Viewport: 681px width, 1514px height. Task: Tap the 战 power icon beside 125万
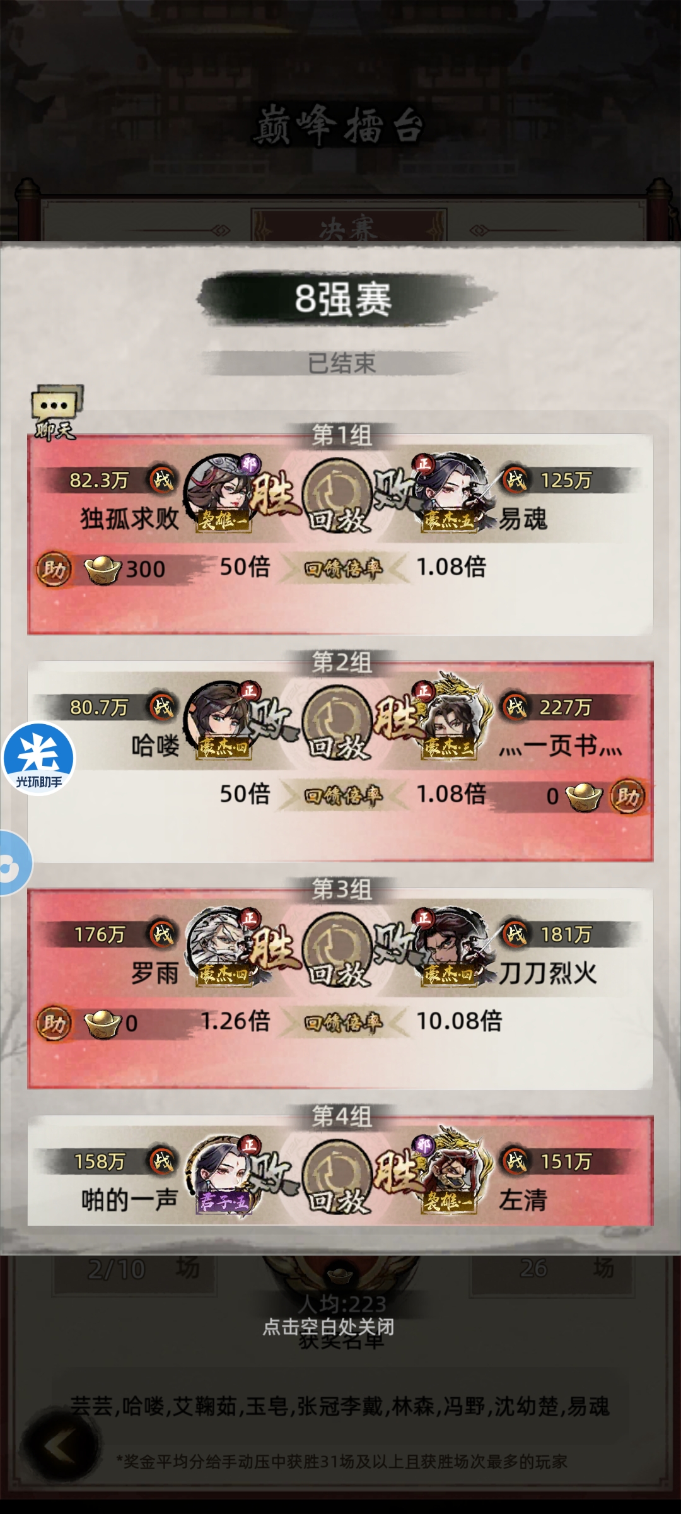point(516,481)
